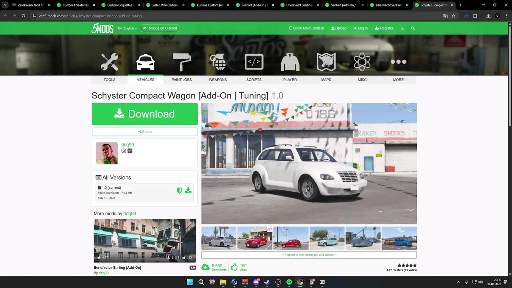
Task: Expand to see all images and videos
Action: pos(309,255)
